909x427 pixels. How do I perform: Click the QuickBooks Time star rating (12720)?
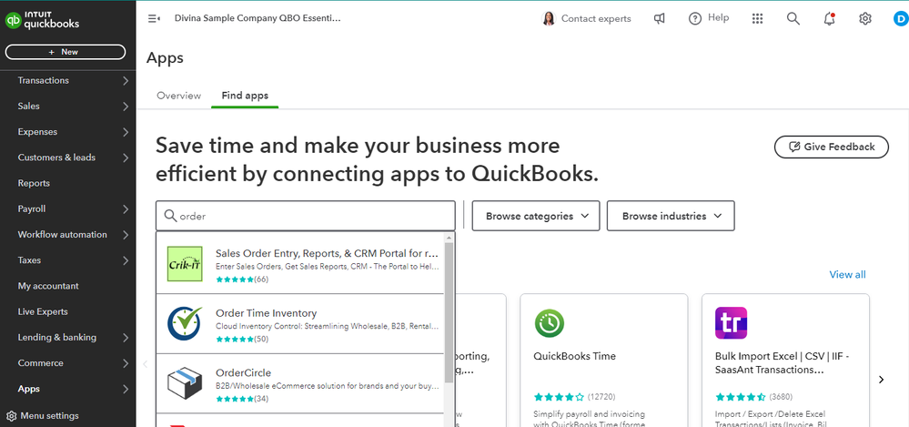(574, 398)
